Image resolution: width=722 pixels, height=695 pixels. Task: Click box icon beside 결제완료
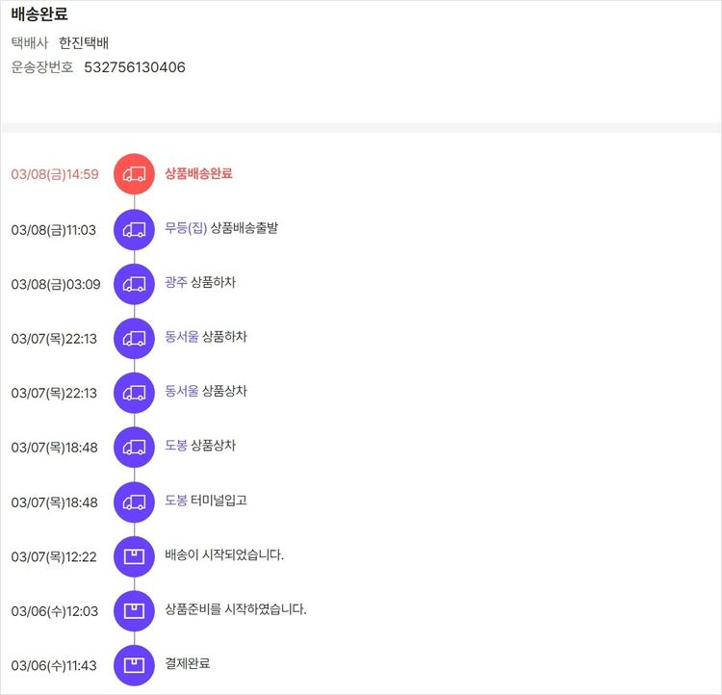(x=134, y=665)
